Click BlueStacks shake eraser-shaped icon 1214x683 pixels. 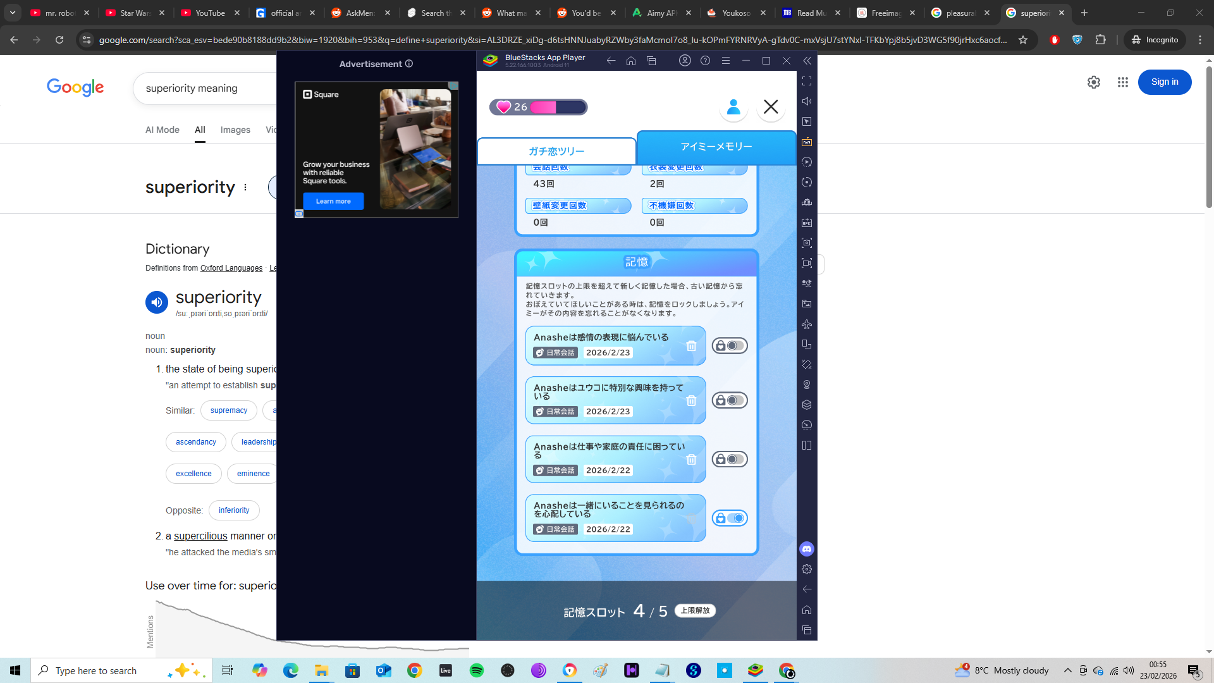(x=807, y=364)
